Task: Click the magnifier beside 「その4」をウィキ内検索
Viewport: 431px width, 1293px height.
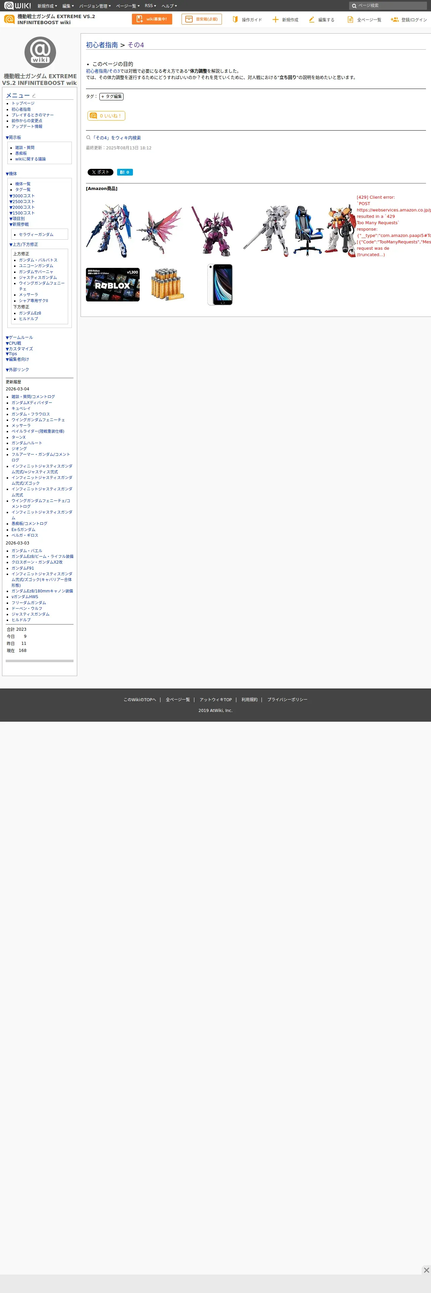Action: [88, 138]
